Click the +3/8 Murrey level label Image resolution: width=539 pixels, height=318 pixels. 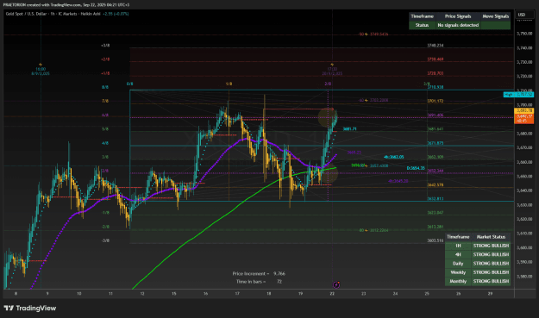tap(105, 46)
